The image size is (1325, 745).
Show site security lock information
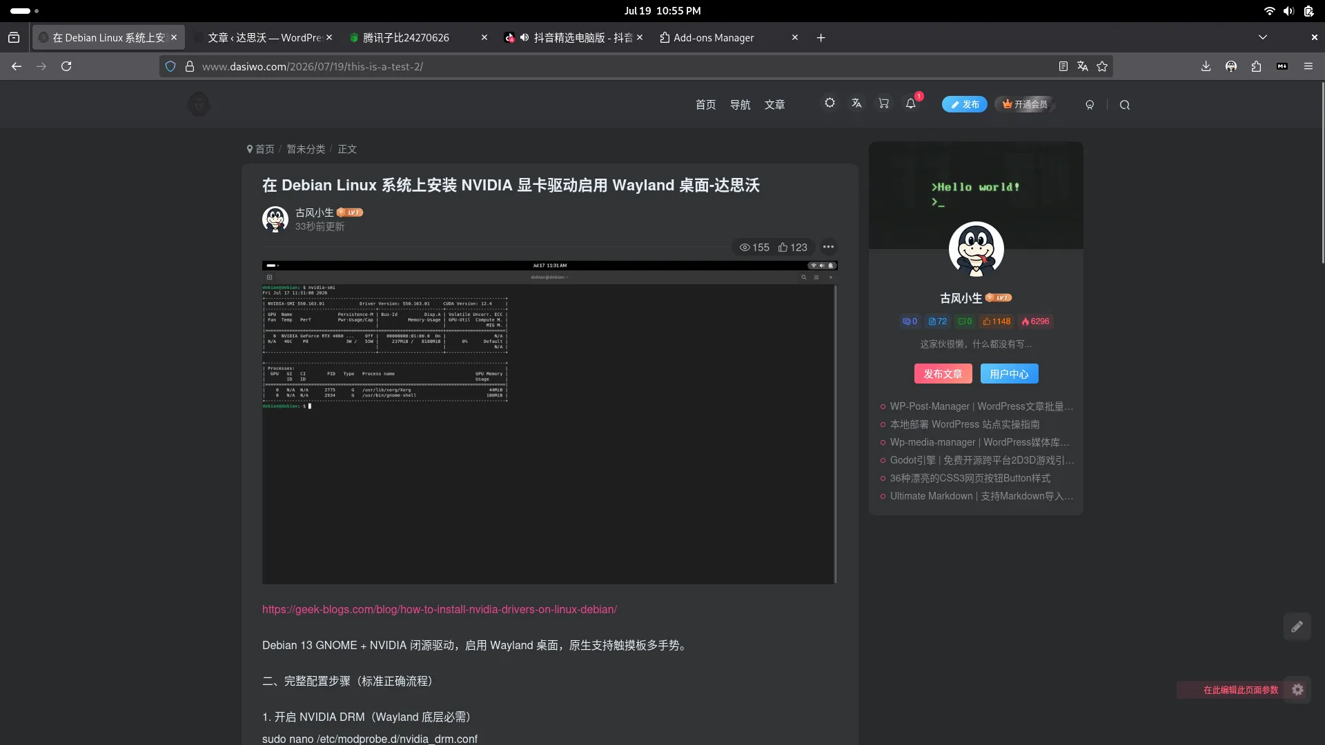click(190, 66)
